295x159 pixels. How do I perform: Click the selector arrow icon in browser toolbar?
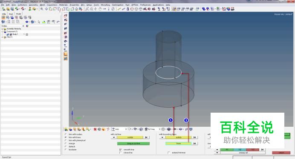click(x=39, y=22)
